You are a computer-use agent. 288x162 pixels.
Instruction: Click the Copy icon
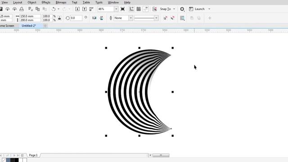point(37,9)
